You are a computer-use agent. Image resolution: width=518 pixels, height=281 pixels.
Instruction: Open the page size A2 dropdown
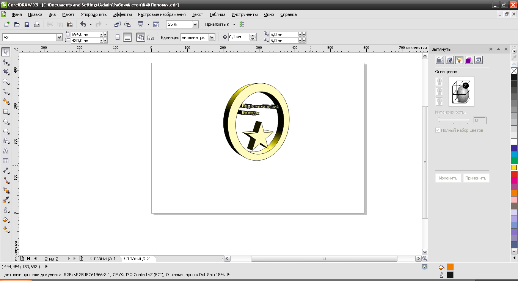point(59,37)
